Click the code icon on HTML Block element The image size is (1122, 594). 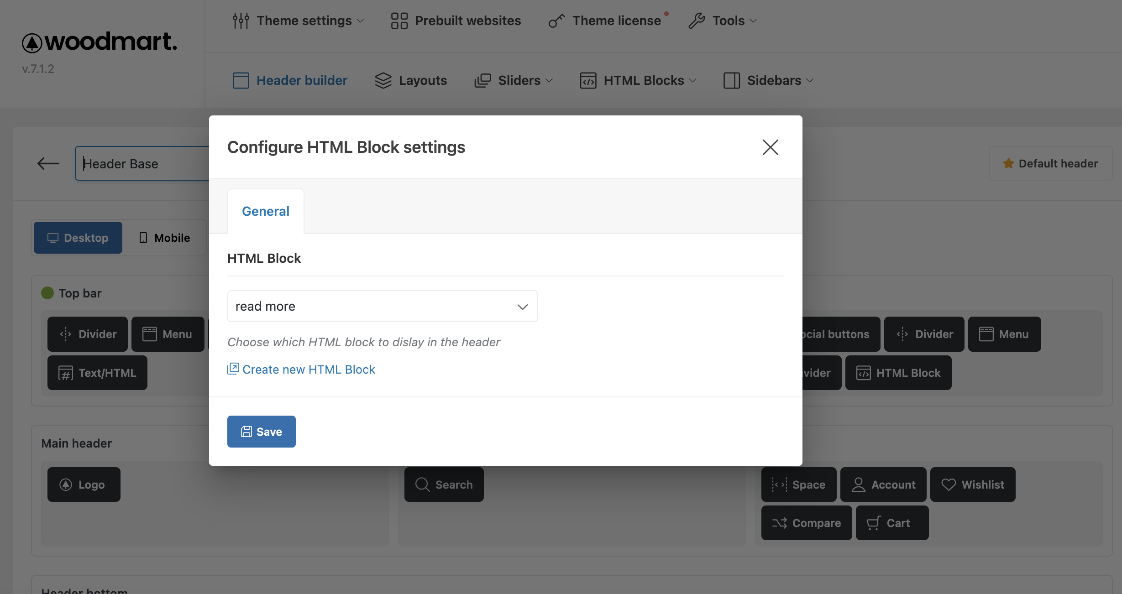863,373
